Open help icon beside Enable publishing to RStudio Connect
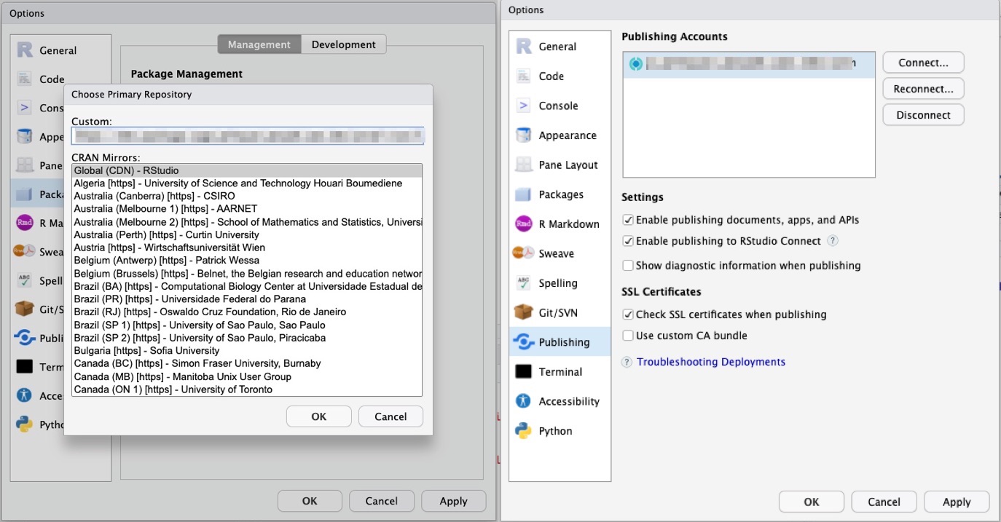 point(833,241)
